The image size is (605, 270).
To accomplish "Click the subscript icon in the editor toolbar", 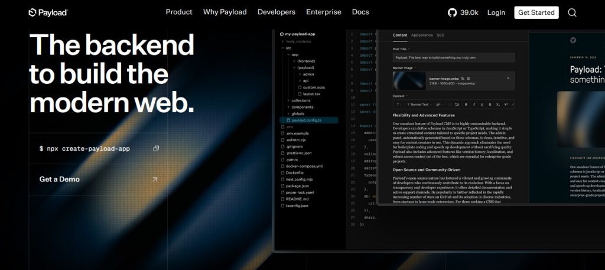I will tap(498, 105).
